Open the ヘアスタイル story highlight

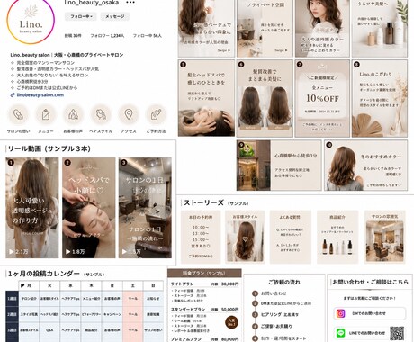[101, 114]
